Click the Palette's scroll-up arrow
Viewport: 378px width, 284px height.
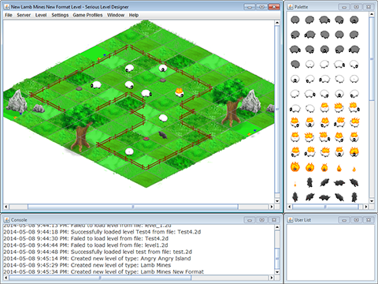coord(372,14)
